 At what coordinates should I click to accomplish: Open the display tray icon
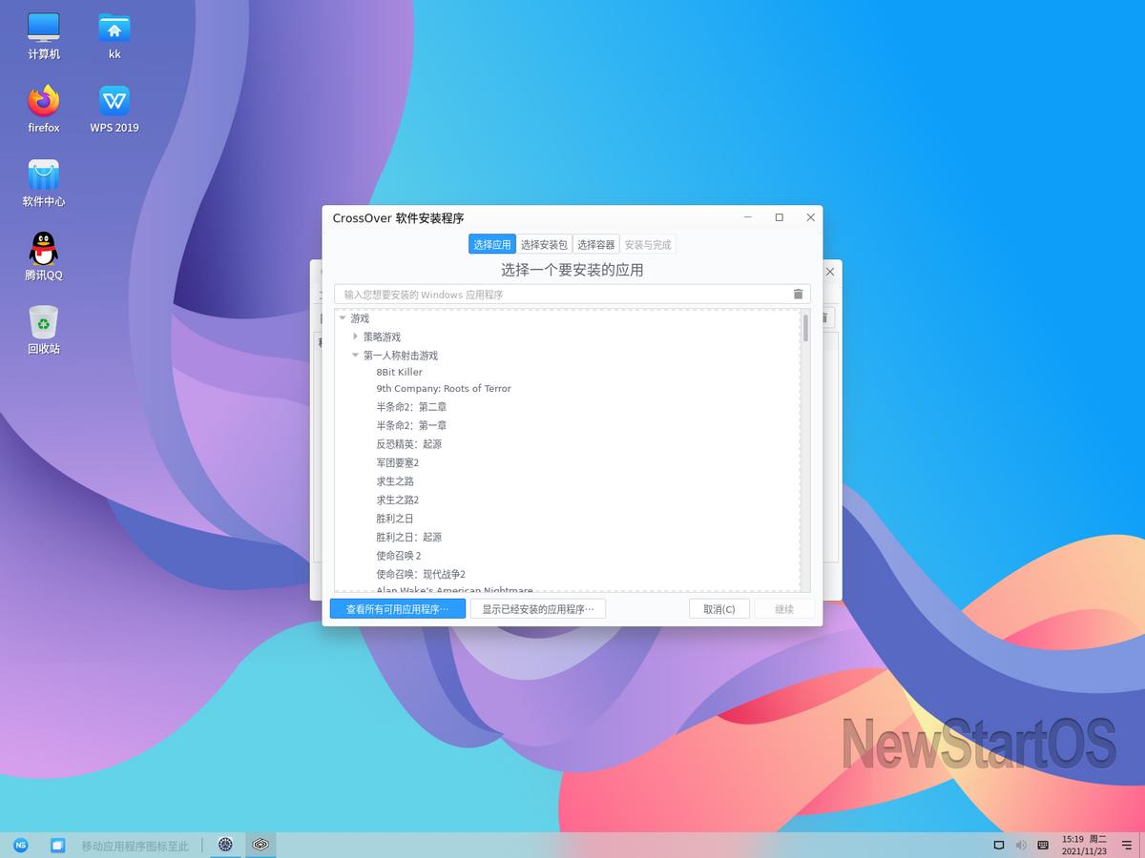point(999,846)
